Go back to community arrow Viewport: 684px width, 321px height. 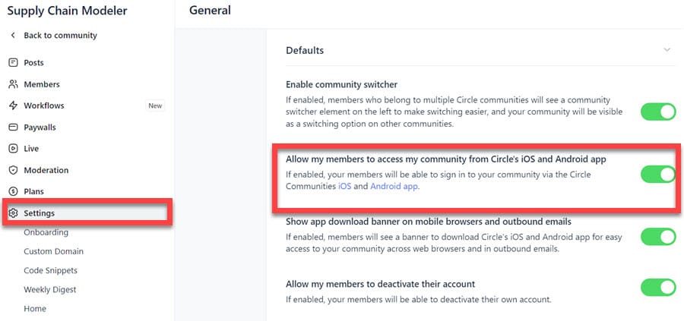[x=13, y=36]
